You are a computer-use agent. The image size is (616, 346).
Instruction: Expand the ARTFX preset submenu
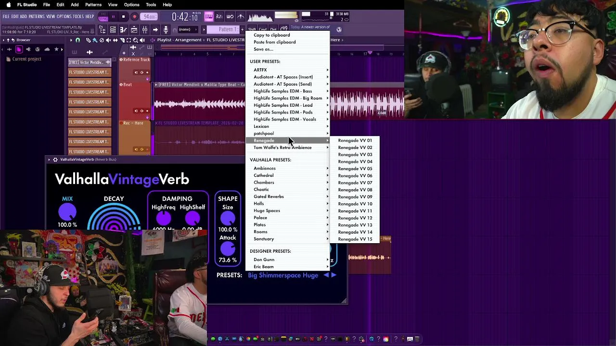(289, 70)
